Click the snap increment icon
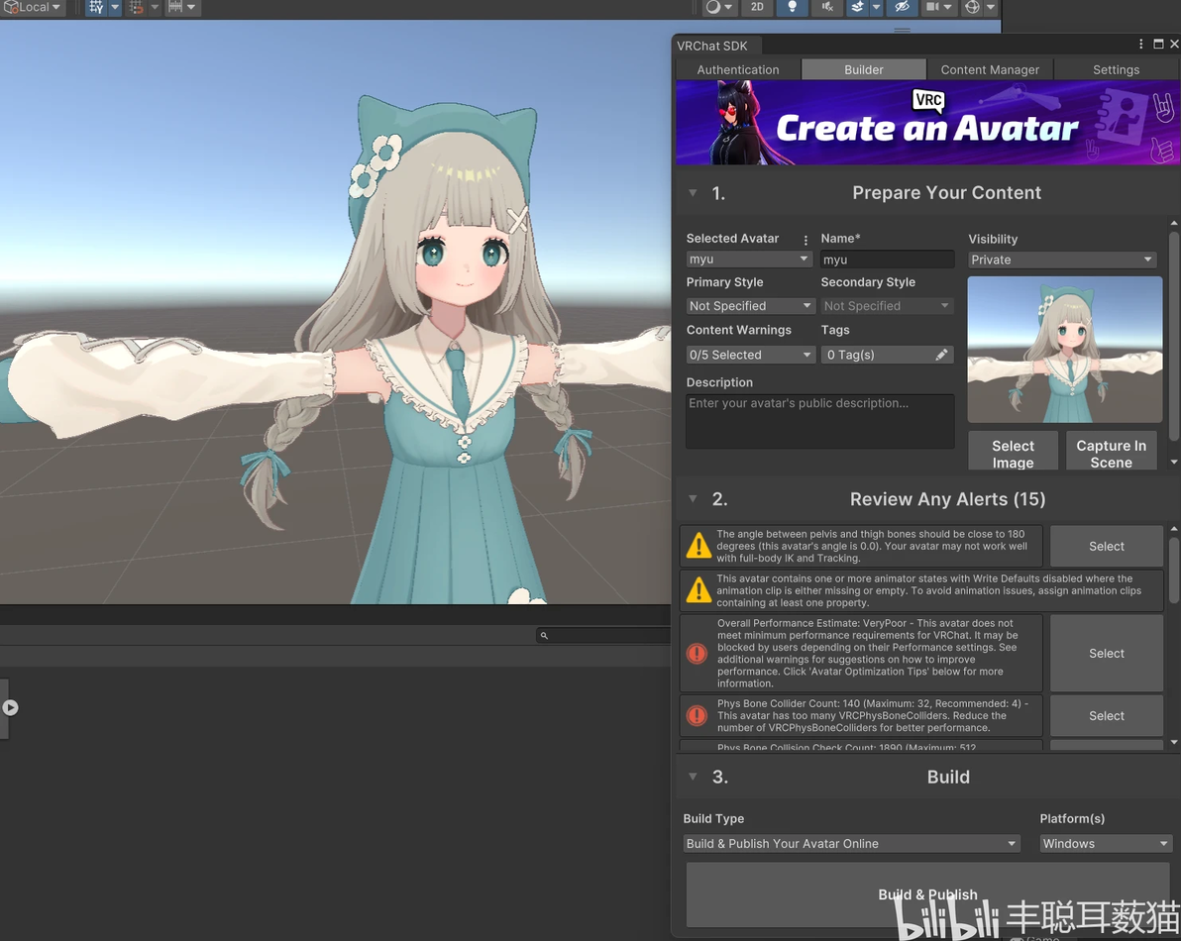 (x=137, y=8)
